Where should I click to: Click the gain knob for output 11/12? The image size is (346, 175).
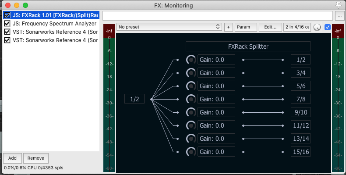(191, 125)
